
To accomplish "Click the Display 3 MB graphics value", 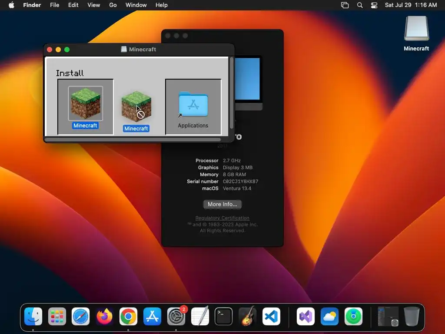I will click(x=238, y=167).
